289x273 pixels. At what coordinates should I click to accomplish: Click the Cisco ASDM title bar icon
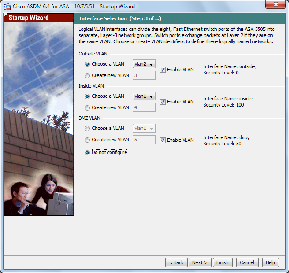(x=7, y=7)
